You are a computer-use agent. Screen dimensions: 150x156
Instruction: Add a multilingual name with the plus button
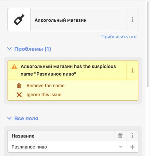(132, 147)
